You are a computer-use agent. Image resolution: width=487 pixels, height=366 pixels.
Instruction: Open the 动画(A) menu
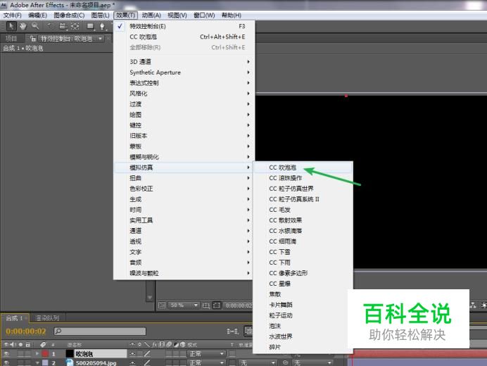[x=151, y=15]
